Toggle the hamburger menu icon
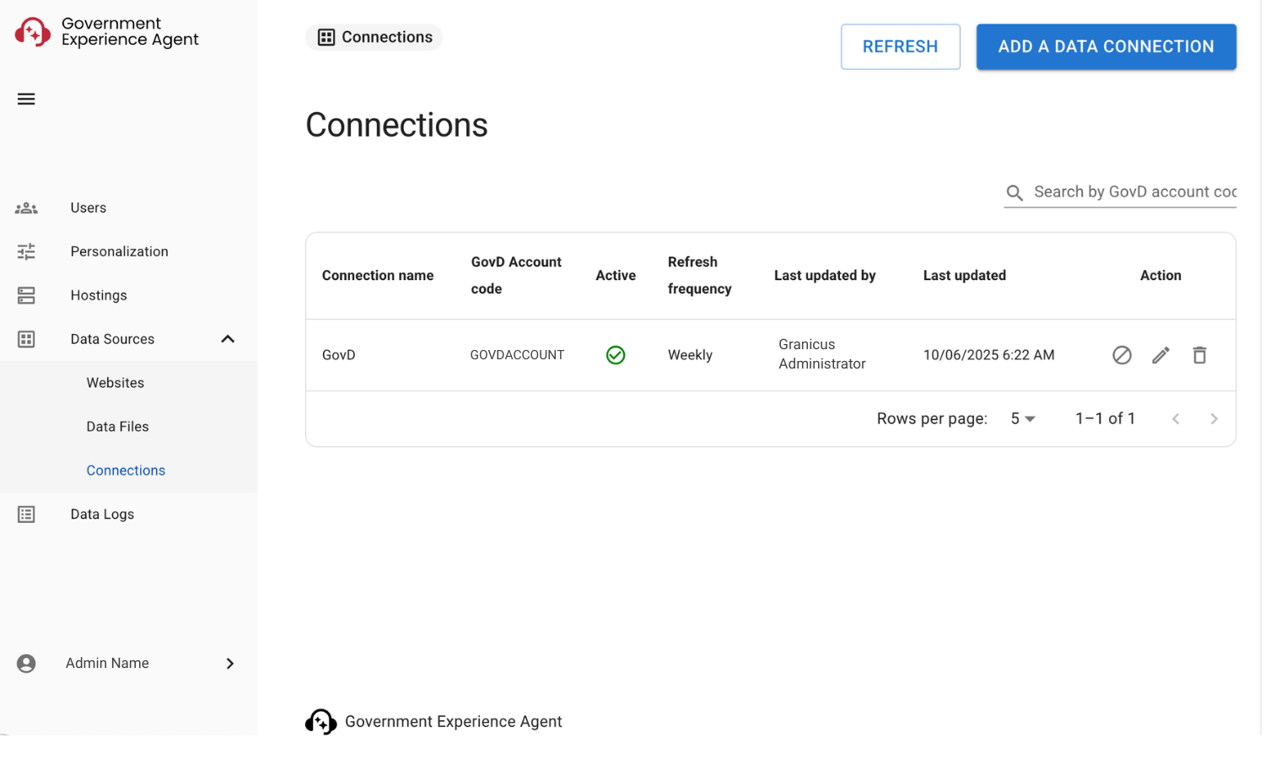The height and width of the screenshot is (759, 1265). coord(26,99)
